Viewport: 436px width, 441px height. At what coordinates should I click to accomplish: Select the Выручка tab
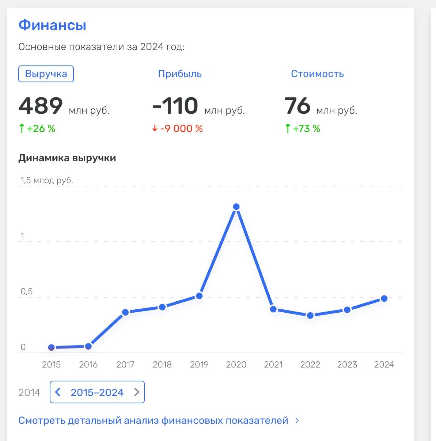point(46,74)
